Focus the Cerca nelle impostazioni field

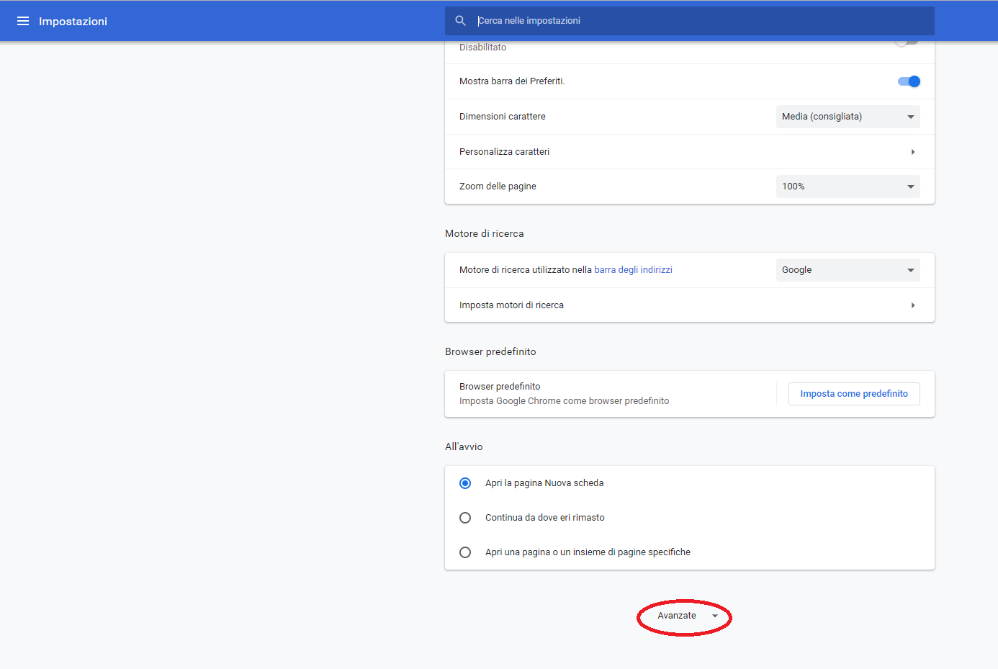[689, 21]
